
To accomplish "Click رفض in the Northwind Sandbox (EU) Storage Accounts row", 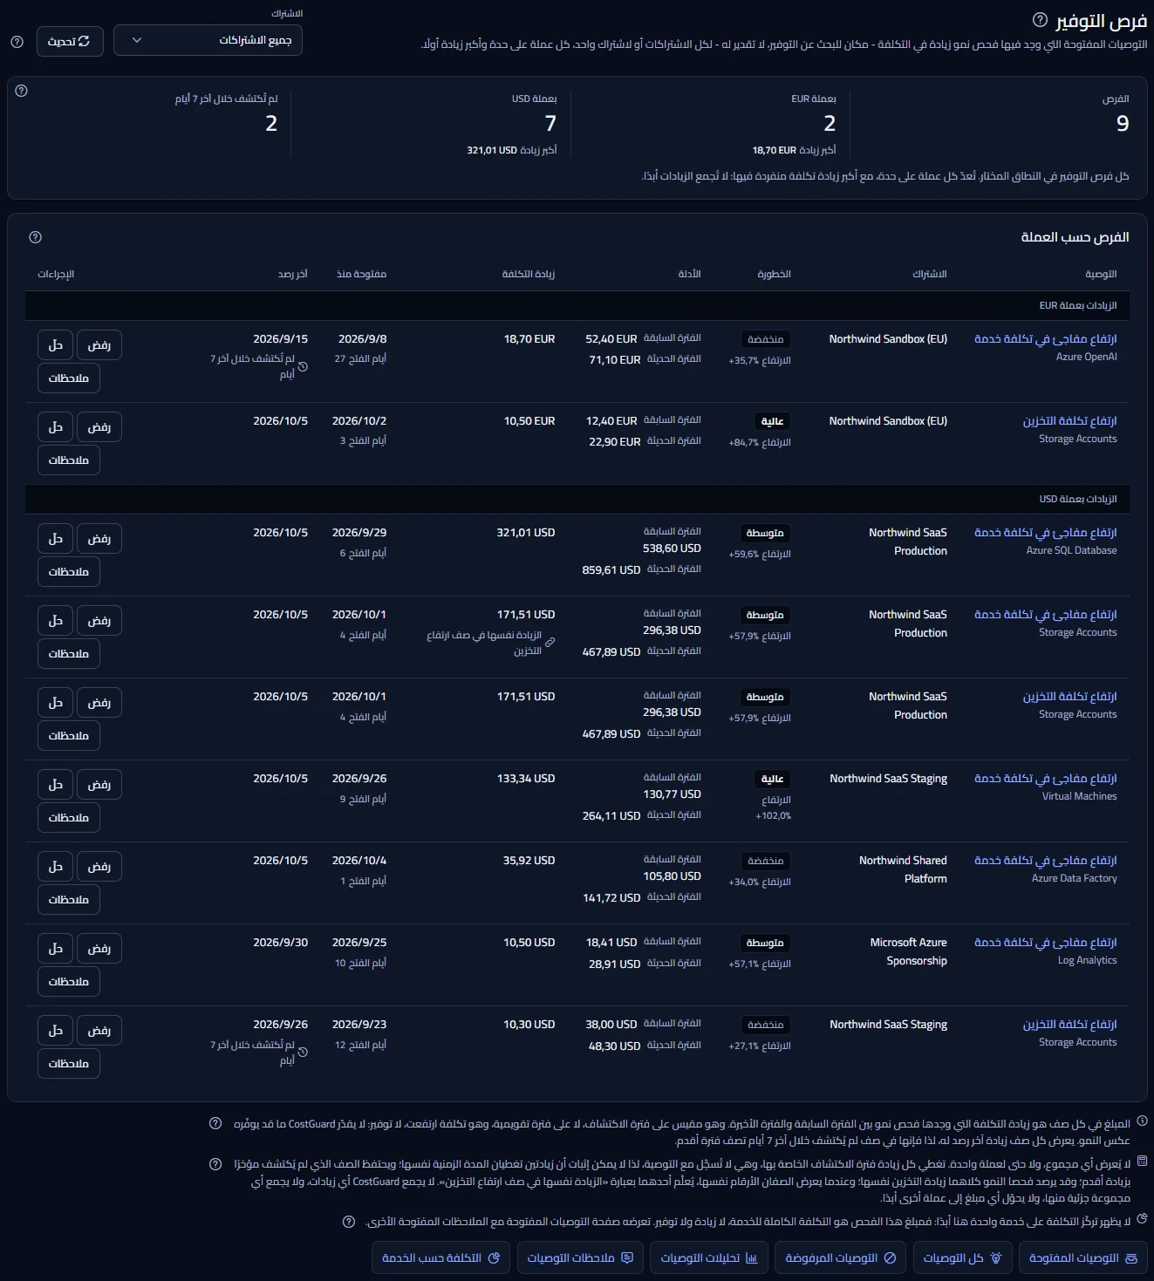I will pos(99,427).
